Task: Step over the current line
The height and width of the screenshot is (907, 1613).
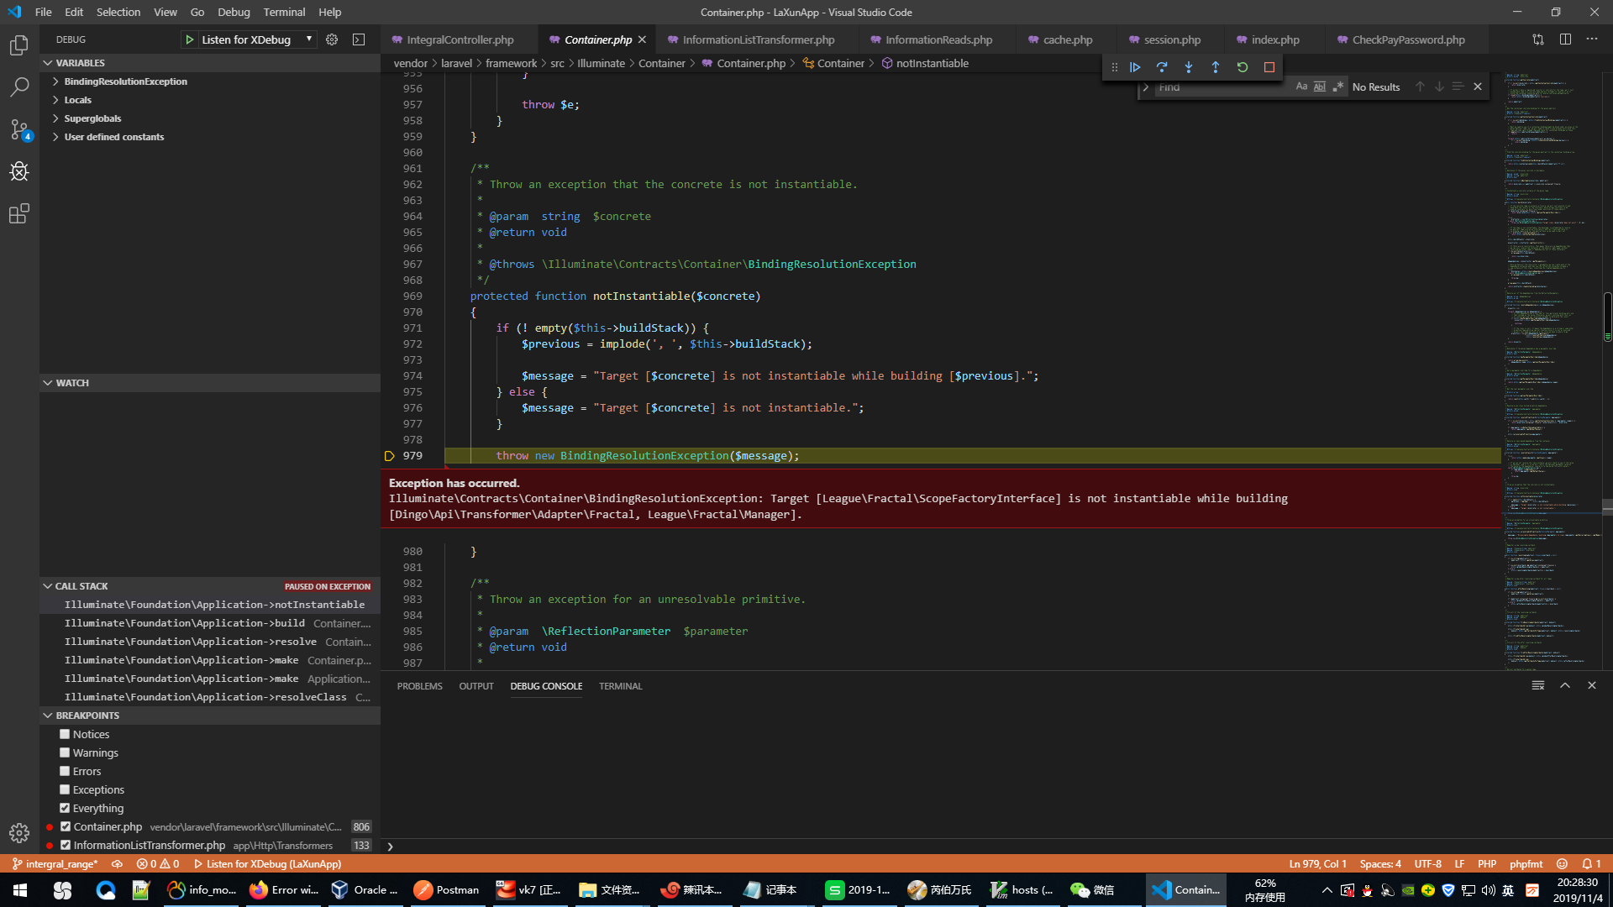Action: click(1162, 67)
